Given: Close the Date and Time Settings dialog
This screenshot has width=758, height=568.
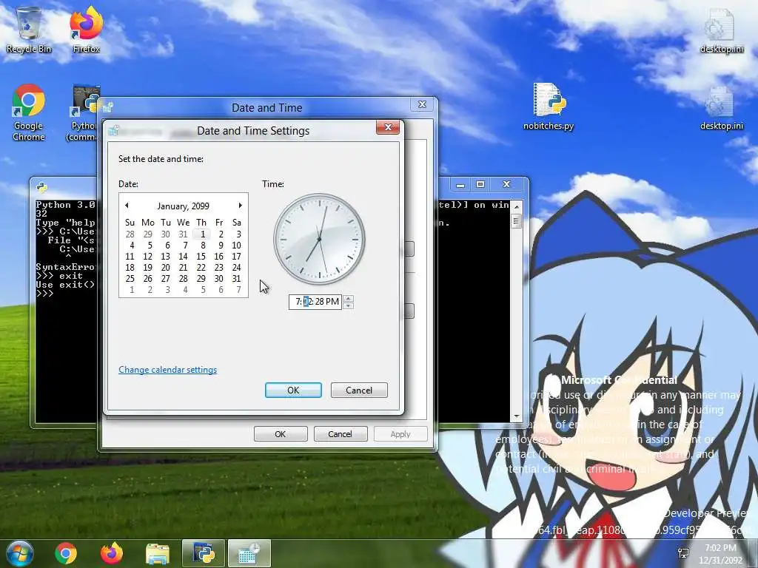Looking at the screenshot, I should coord(388,127).
